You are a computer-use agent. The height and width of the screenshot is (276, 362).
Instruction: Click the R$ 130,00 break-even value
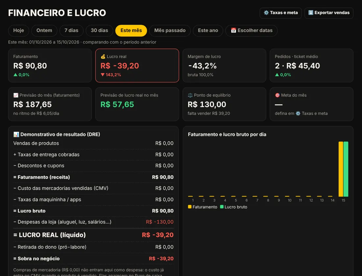click(x=207, y=104)
